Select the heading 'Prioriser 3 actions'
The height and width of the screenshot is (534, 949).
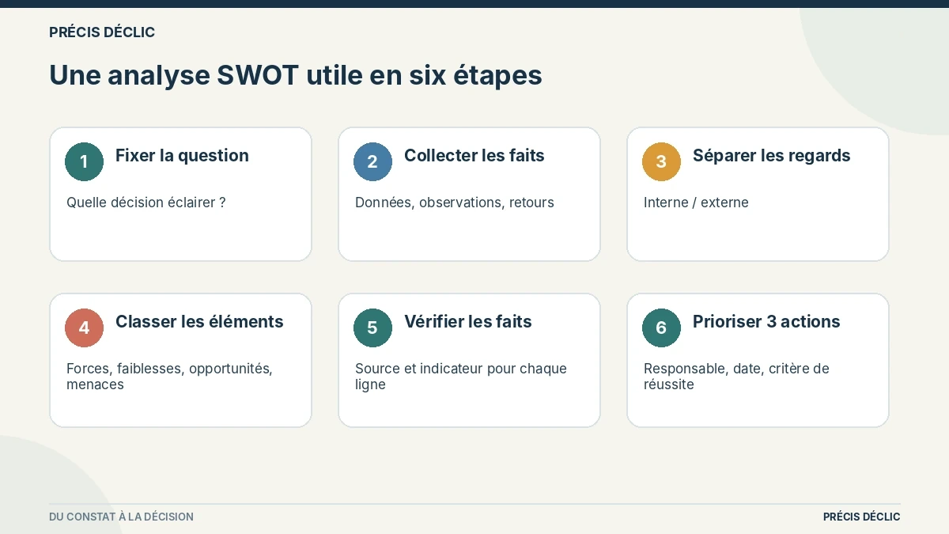[x=766, y=322]
